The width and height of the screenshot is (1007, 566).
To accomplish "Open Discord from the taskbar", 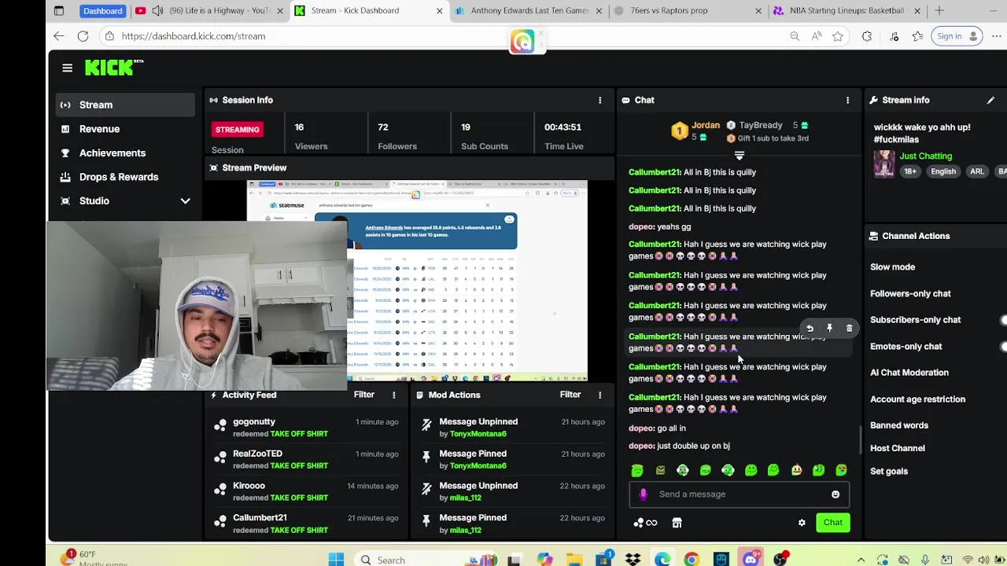I will pos(751,560).
